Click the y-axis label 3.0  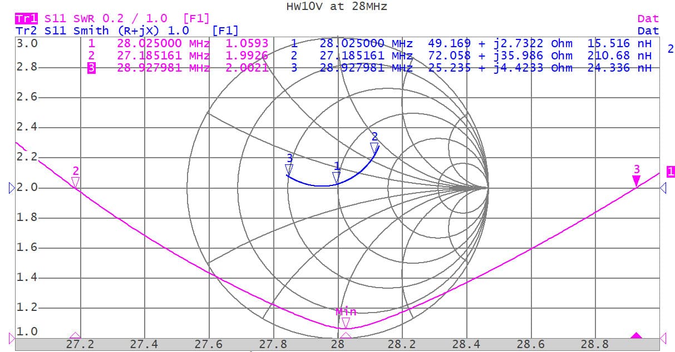27,43
